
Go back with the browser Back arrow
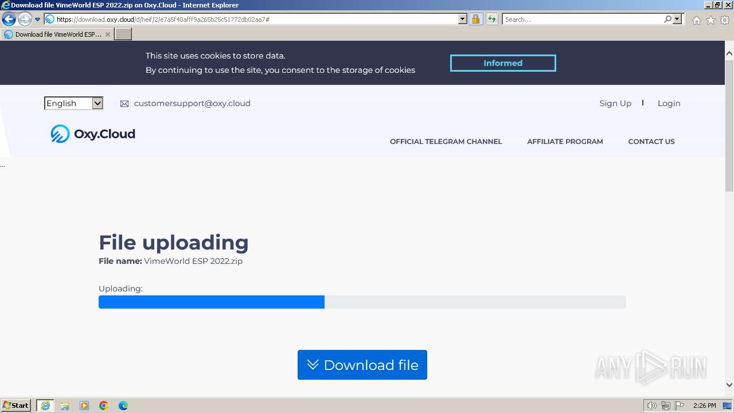click(x=9, y=20)
